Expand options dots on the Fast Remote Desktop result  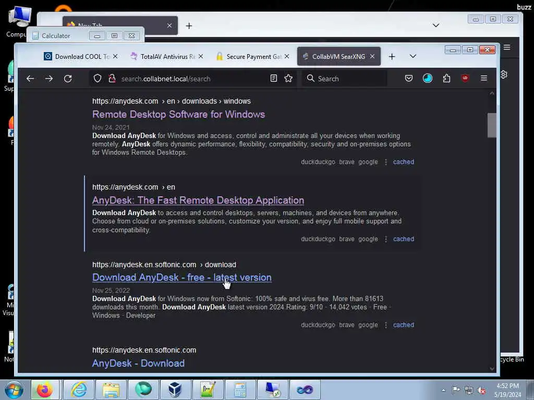[x=386, y=240]
